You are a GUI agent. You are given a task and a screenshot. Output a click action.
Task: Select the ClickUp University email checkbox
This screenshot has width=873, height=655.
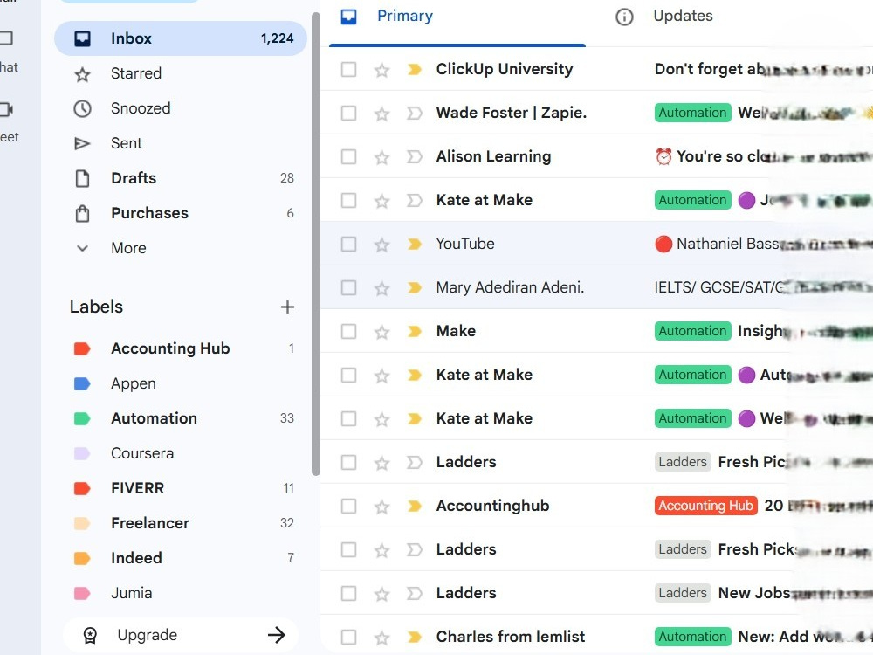pos(348,70)
